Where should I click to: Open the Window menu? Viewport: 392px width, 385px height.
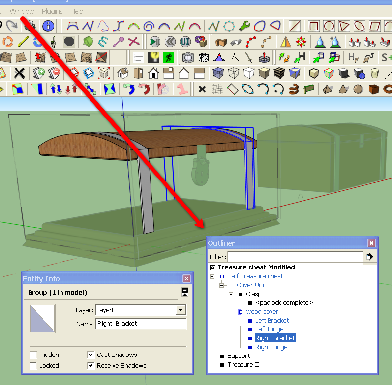pos(22,11)
